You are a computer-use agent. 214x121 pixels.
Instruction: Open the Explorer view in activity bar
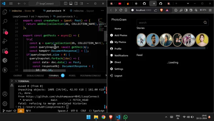5,12
